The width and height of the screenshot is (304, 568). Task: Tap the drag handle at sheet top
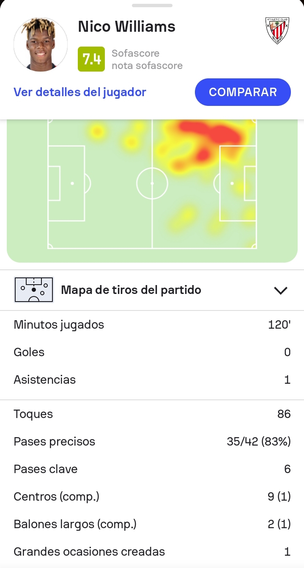152,6
